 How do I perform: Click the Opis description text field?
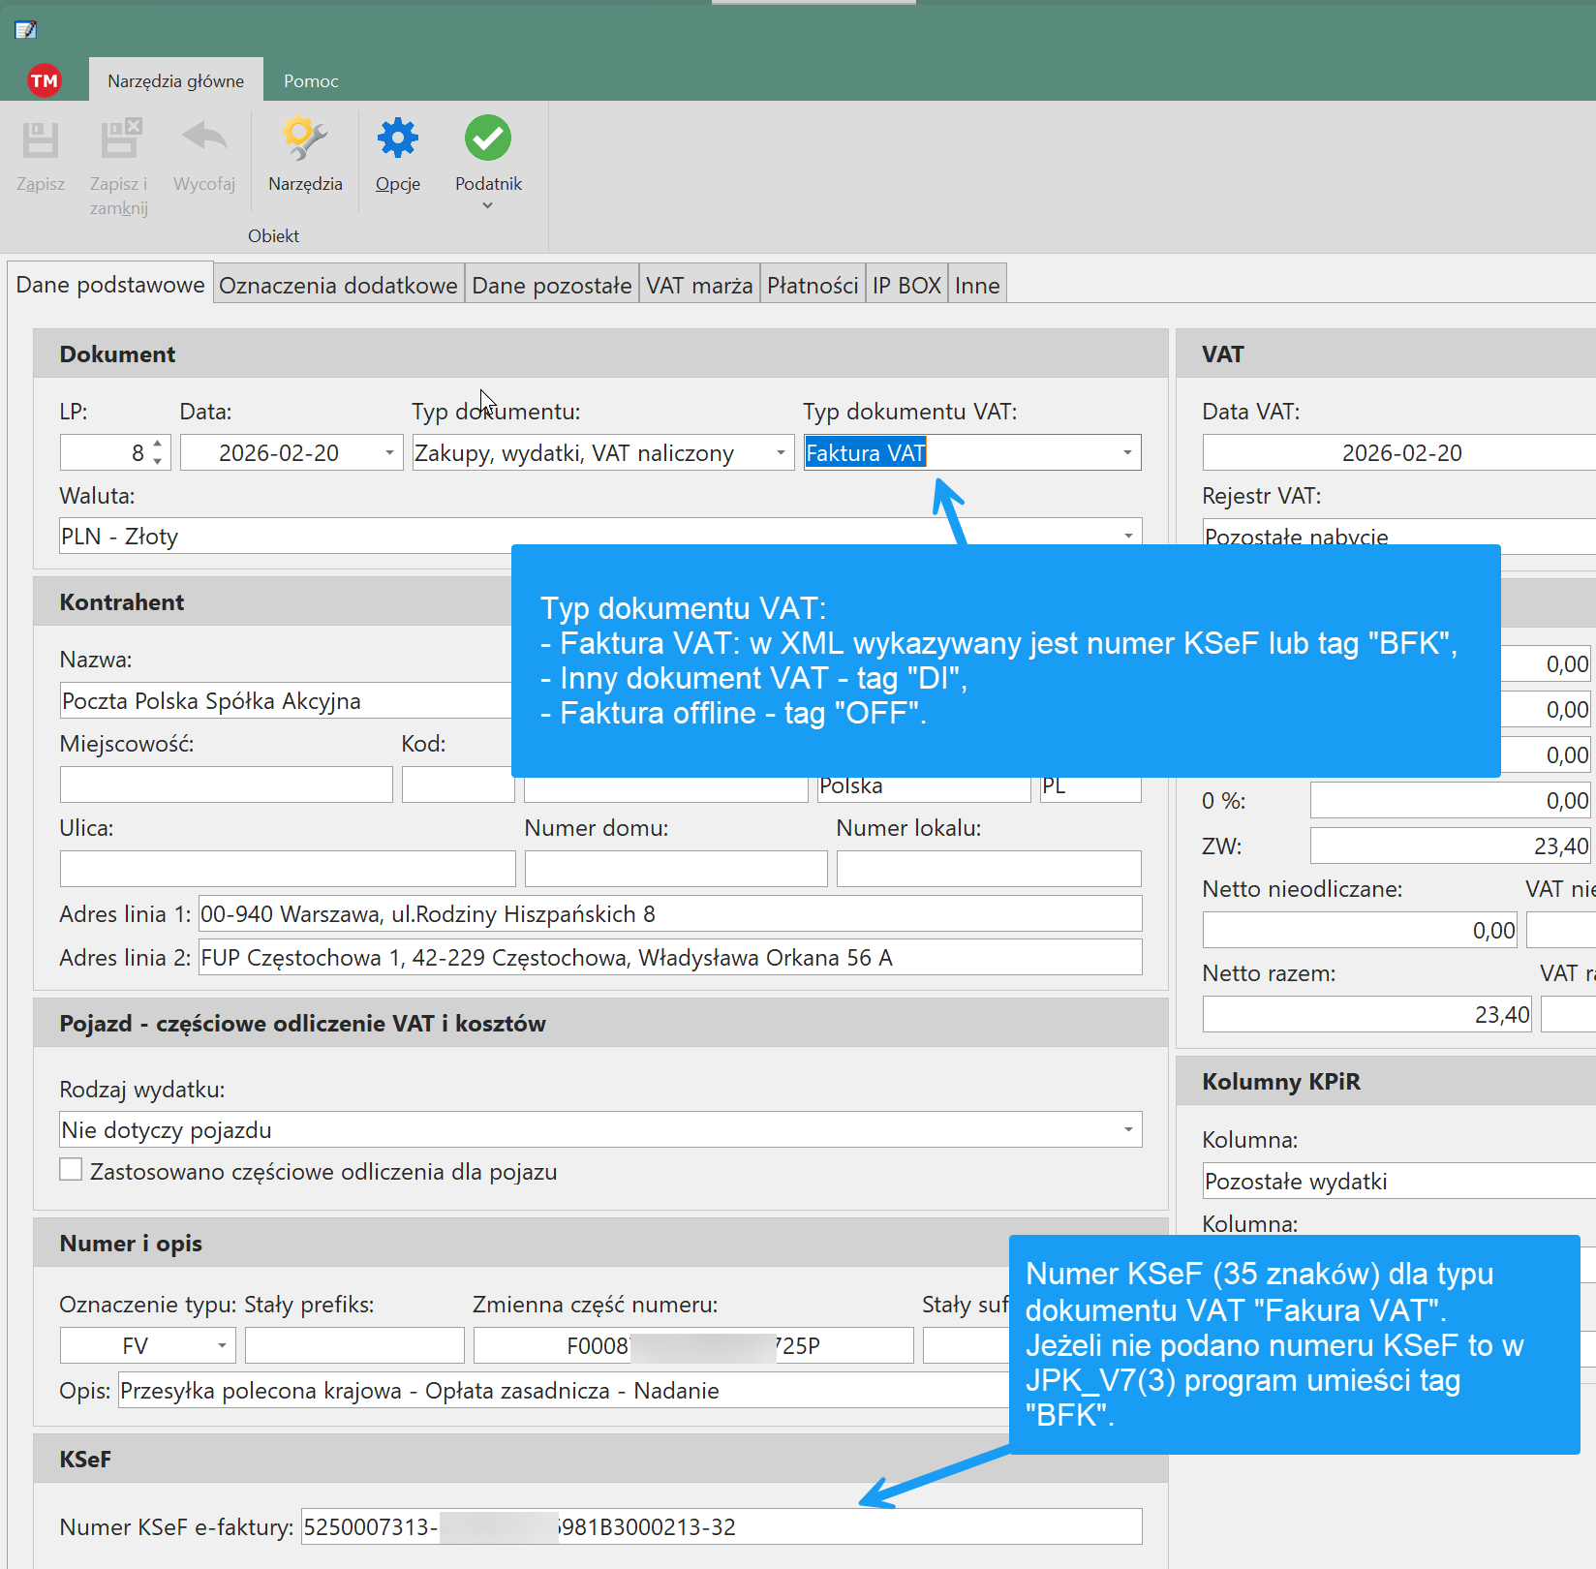coord(562,1392)
